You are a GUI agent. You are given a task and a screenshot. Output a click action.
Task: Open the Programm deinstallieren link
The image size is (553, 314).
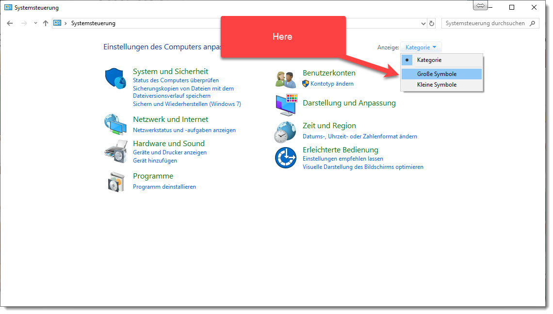[x=164, y=187]
